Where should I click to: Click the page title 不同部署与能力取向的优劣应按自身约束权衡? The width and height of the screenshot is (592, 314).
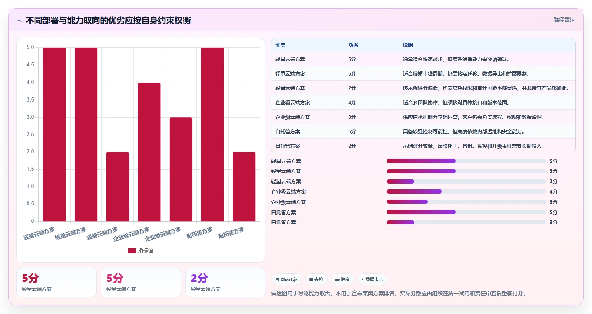pos(108,20)
